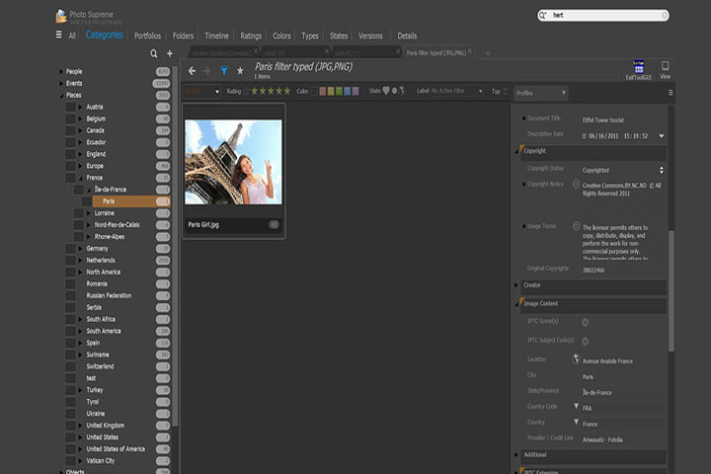The height and width of the screenshot is (474, 711).
Task: Click the category search magnifier icon
Action: [x=154, y=53]
